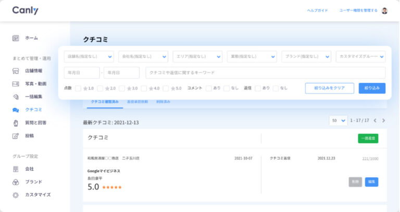This screenshot has height=212, width=400.
Task: Click the green 一括返信 button
Action: click(x=368, y=139)
